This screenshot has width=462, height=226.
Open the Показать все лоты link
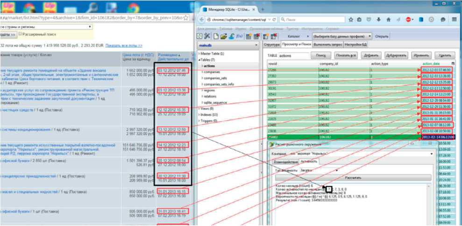click(124, 46)
